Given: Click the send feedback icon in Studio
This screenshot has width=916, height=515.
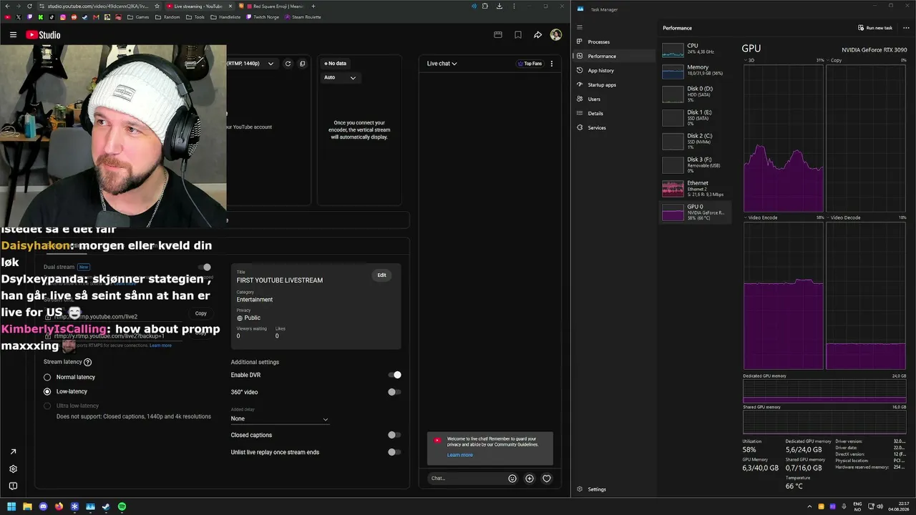Looking at the screenshot, I should coord(13,486).
